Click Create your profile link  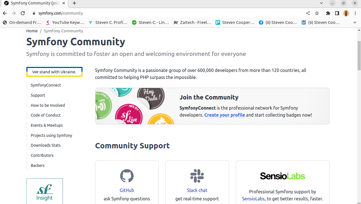pyautogui.click(x=225, y=115)
